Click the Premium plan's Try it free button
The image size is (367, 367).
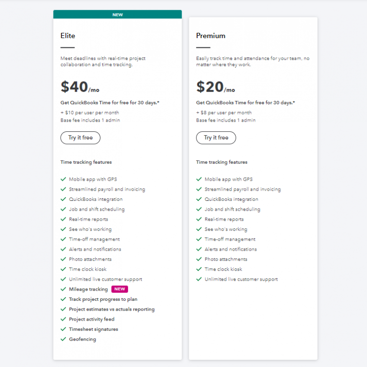(x=216, y=138)
